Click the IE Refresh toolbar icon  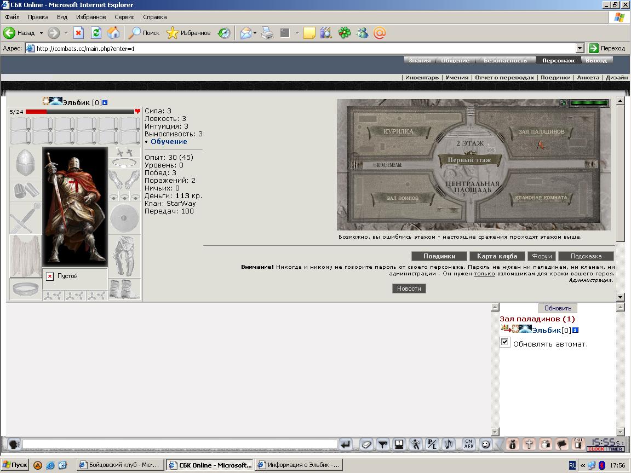pyautogui.click(x=96, y=33)
